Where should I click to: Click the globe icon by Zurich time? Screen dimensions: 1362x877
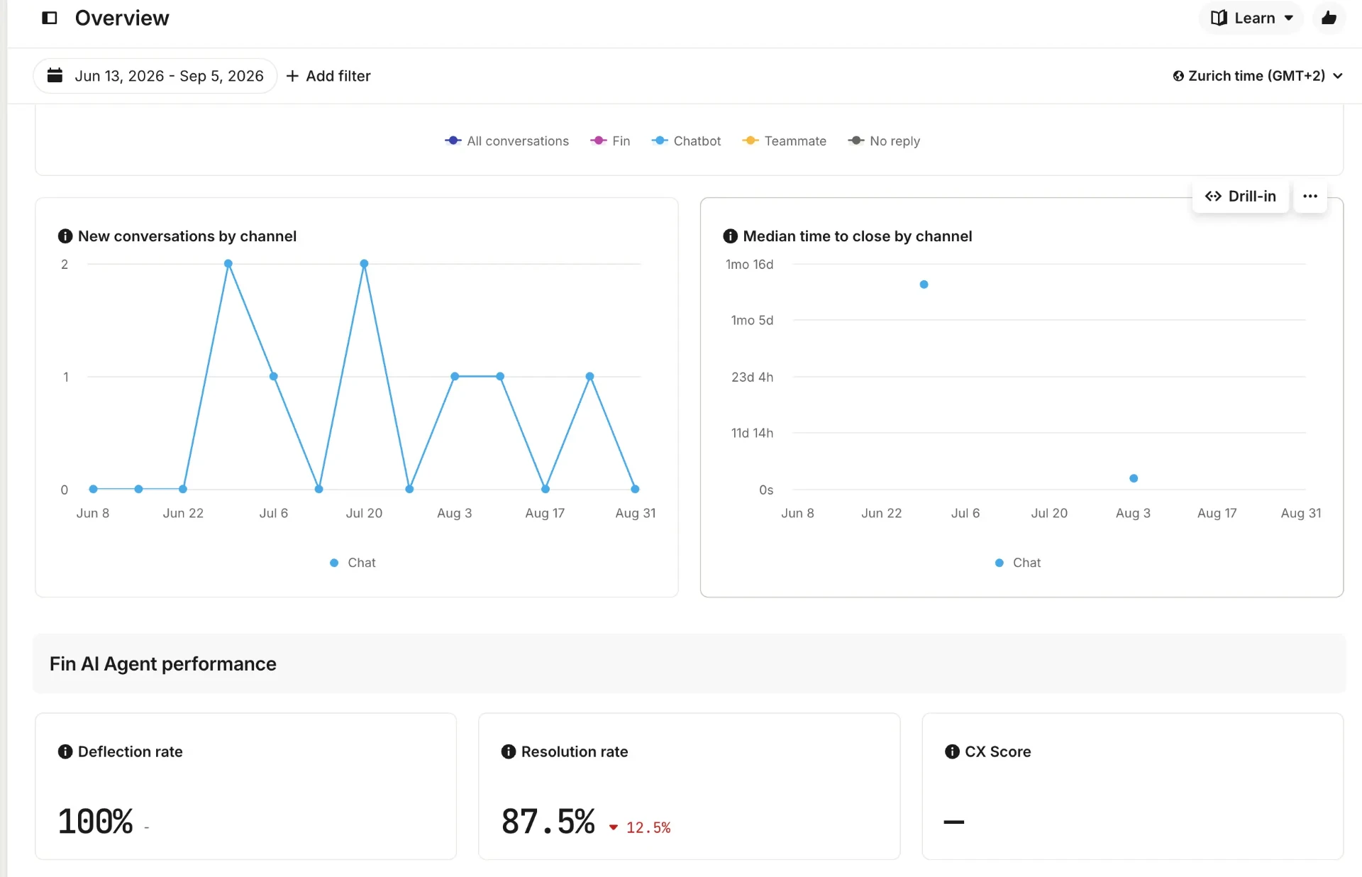1178,76
